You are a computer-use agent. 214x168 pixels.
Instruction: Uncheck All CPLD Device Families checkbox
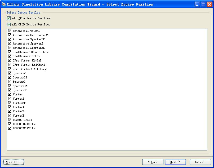click(x=9, y=24)
